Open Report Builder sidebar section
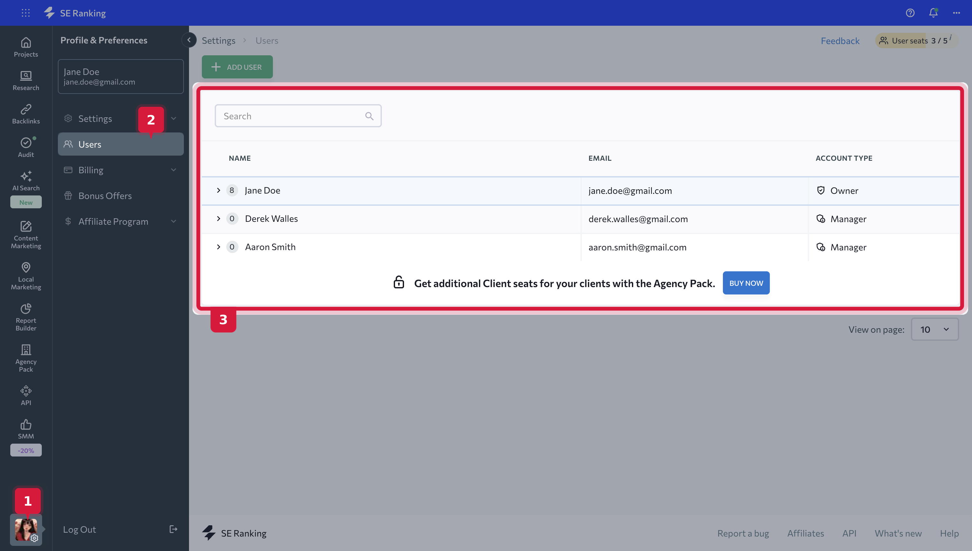Viewport: 972px width, 551px height. (x=26, y=317)
